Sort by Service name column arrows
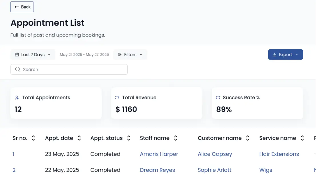Screen dimensions: 316x174 302,138
